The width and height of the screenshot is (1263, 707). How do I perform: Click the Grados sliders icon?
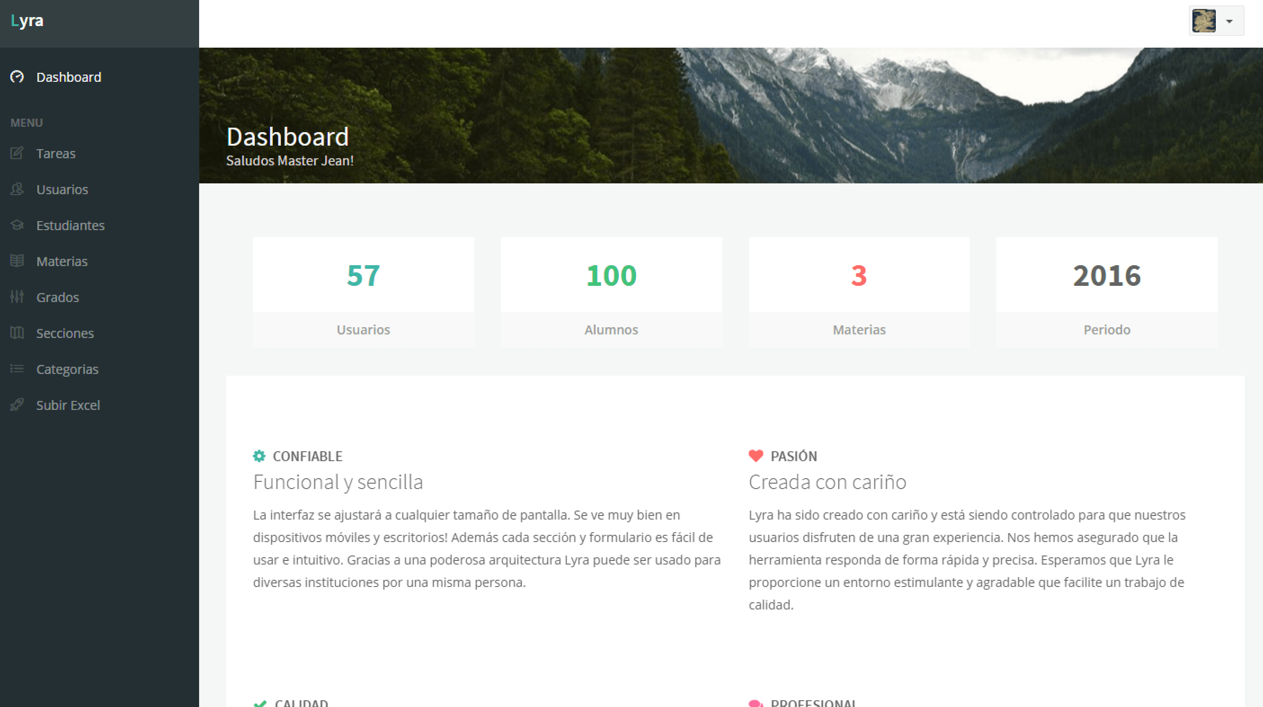click(x=17, y=297)
